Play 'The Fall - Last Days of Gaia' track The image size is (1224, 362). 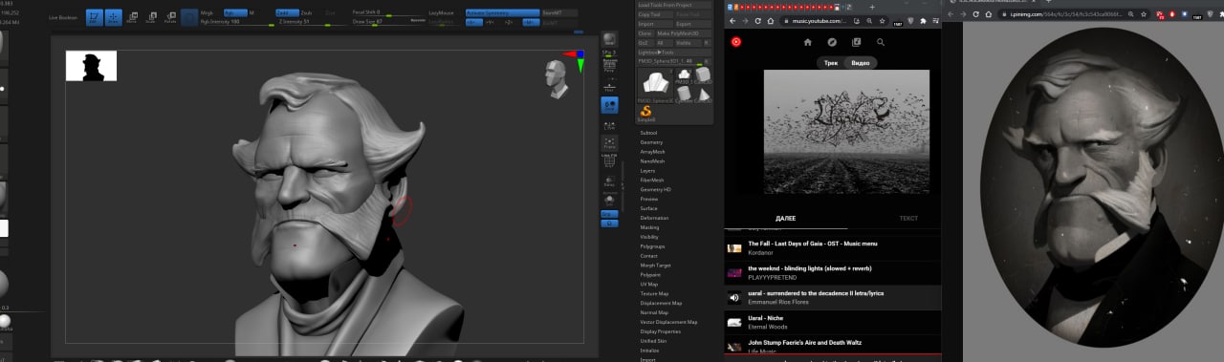pyautogui.click(x=832, y=247)
